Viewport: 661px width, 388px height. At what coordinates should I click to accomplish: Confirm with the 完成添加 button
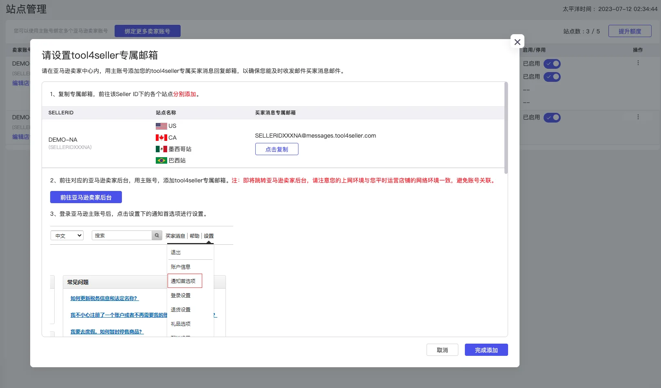(x=486, y=350)
